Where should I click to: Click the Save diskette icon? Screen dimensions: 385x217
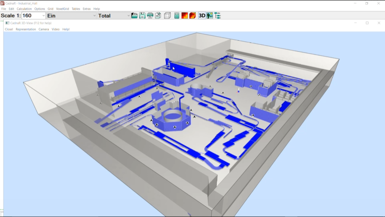coord(142,15)
